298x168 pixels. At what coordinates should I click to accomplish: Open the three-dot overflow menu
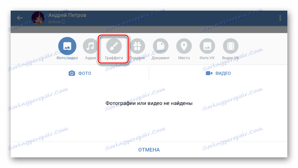point(280,18)
